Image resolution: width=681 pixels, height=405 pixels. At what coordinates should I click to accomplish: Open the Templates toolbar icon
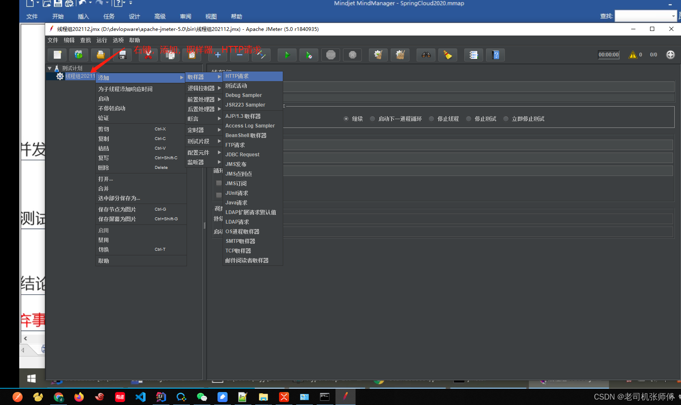click(79, 55)
